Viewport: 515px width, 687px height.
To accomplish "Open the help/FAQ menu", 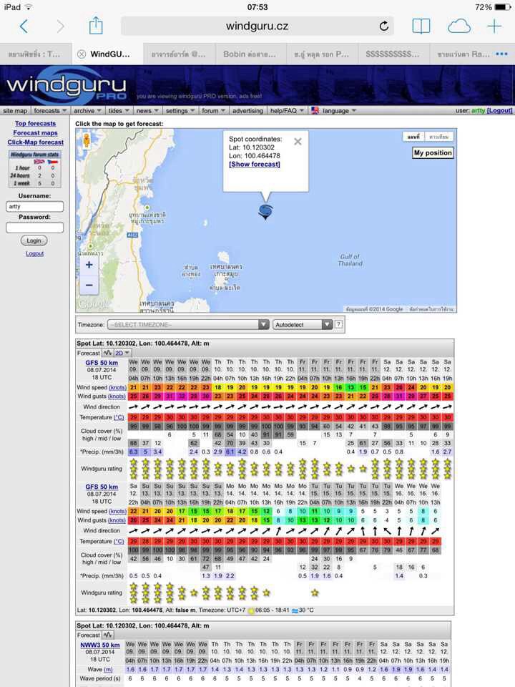I will point(287,111).
